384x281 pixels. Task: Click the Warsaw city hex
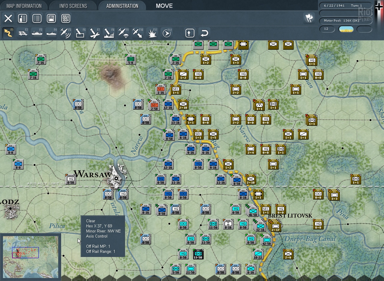(x=116, y=179)
